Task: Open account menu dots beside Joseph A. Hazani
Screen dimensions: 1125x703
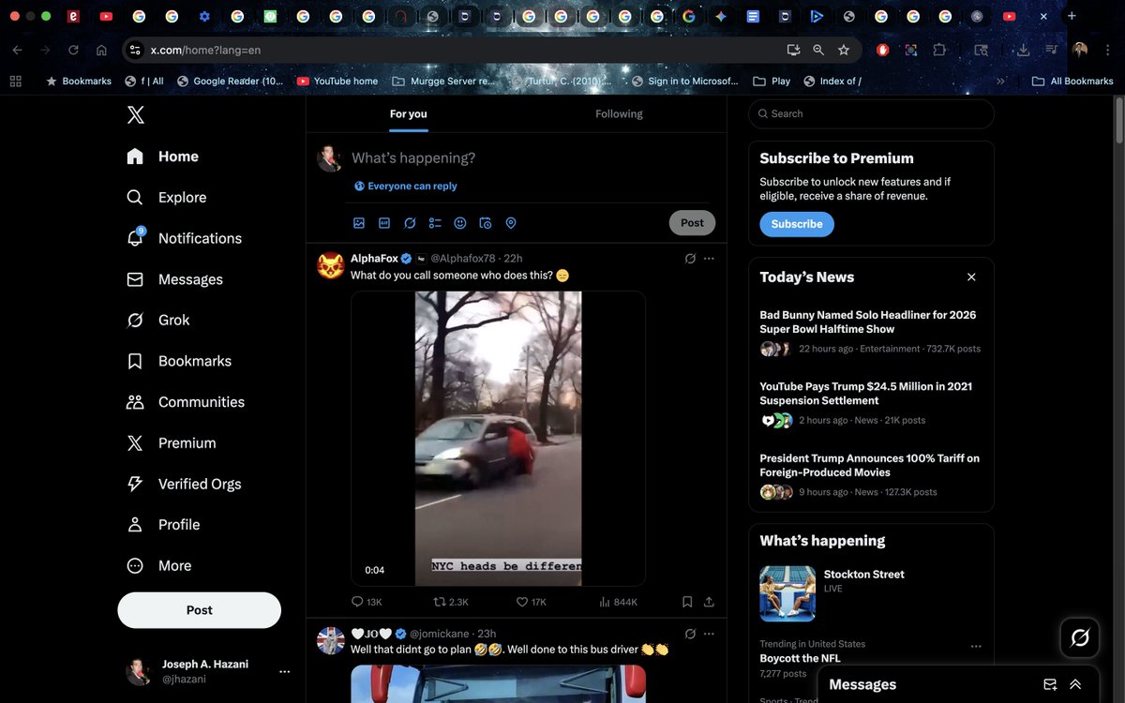Action: click(284, 671)
